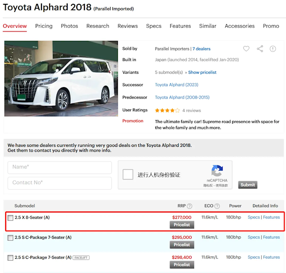Click the heart favorite icon
286x273 pixels.
click(246, 49)
